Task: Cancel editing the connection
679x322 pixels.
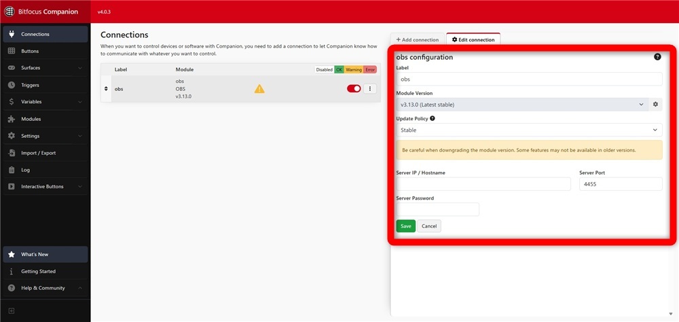Action: pyautogui.click(x=429, y=226)
